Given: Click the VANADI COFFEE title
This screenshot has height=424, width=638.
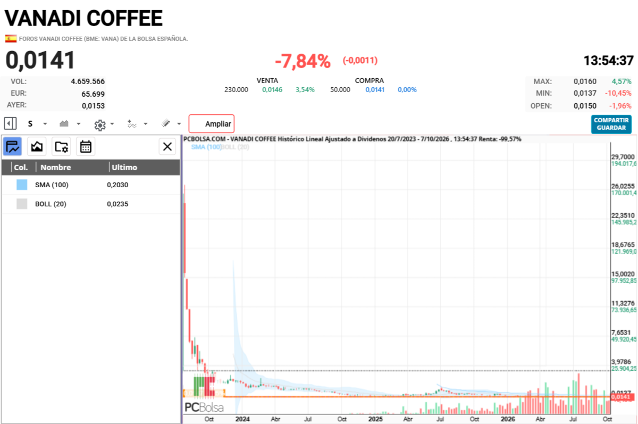Looking at the screenshot, I should pyautogui.click(x=83, y=18).
